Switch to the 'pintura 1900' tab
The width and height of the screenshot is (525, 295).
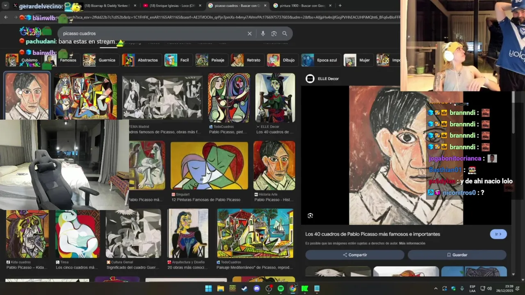point(302,6)
